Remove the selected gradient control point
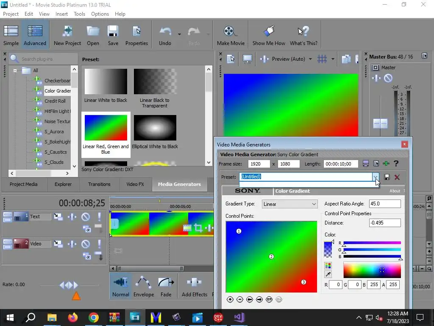The width and height of the screenshot is (434, 326). click(240, 299)
